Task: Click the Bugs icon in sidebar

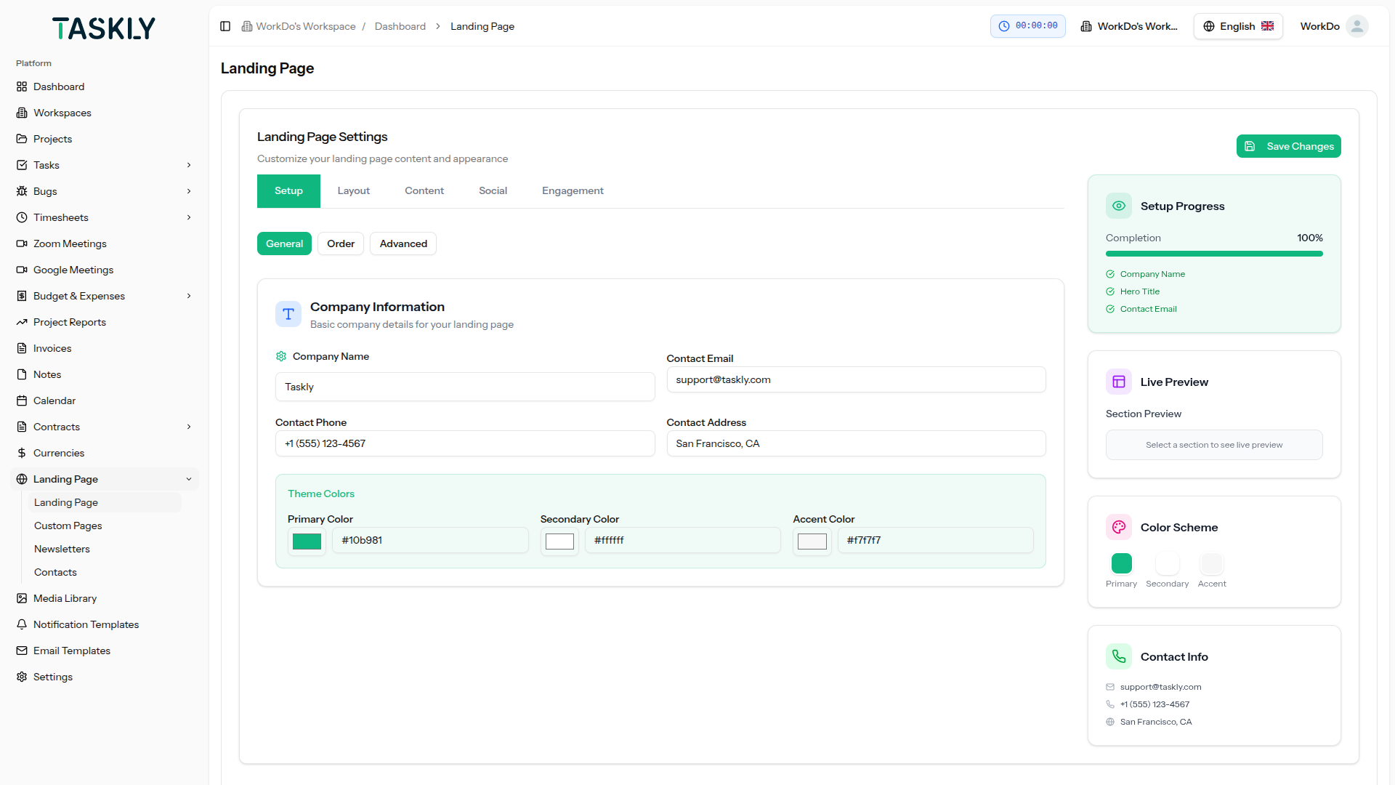Action: (22, 191)
